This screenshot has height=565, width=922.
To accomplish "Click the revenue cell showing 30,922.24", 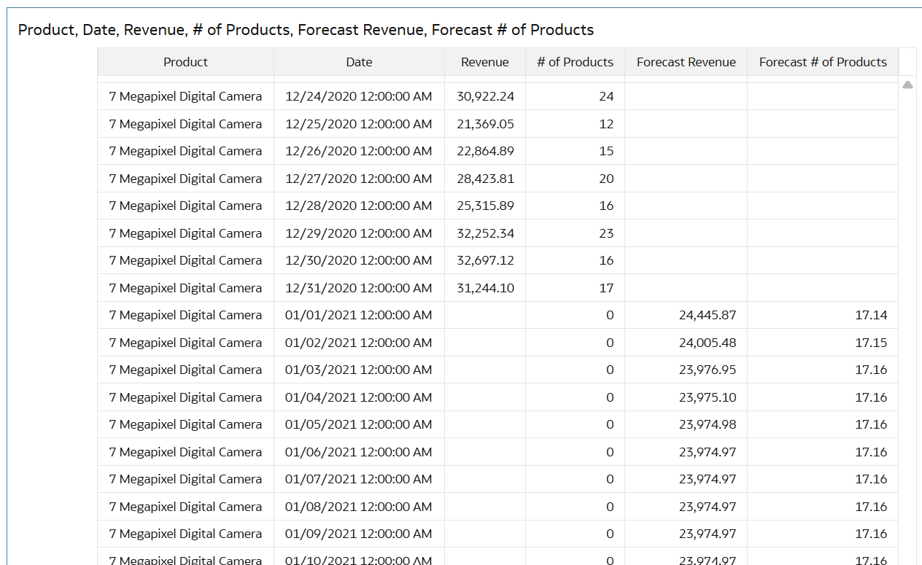I will coord(485,96).
